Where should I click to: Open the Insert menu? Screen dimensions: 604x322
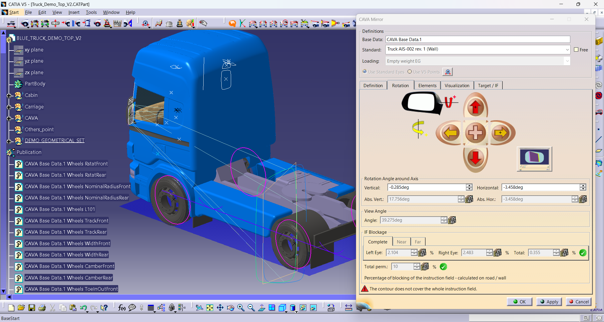74,12
